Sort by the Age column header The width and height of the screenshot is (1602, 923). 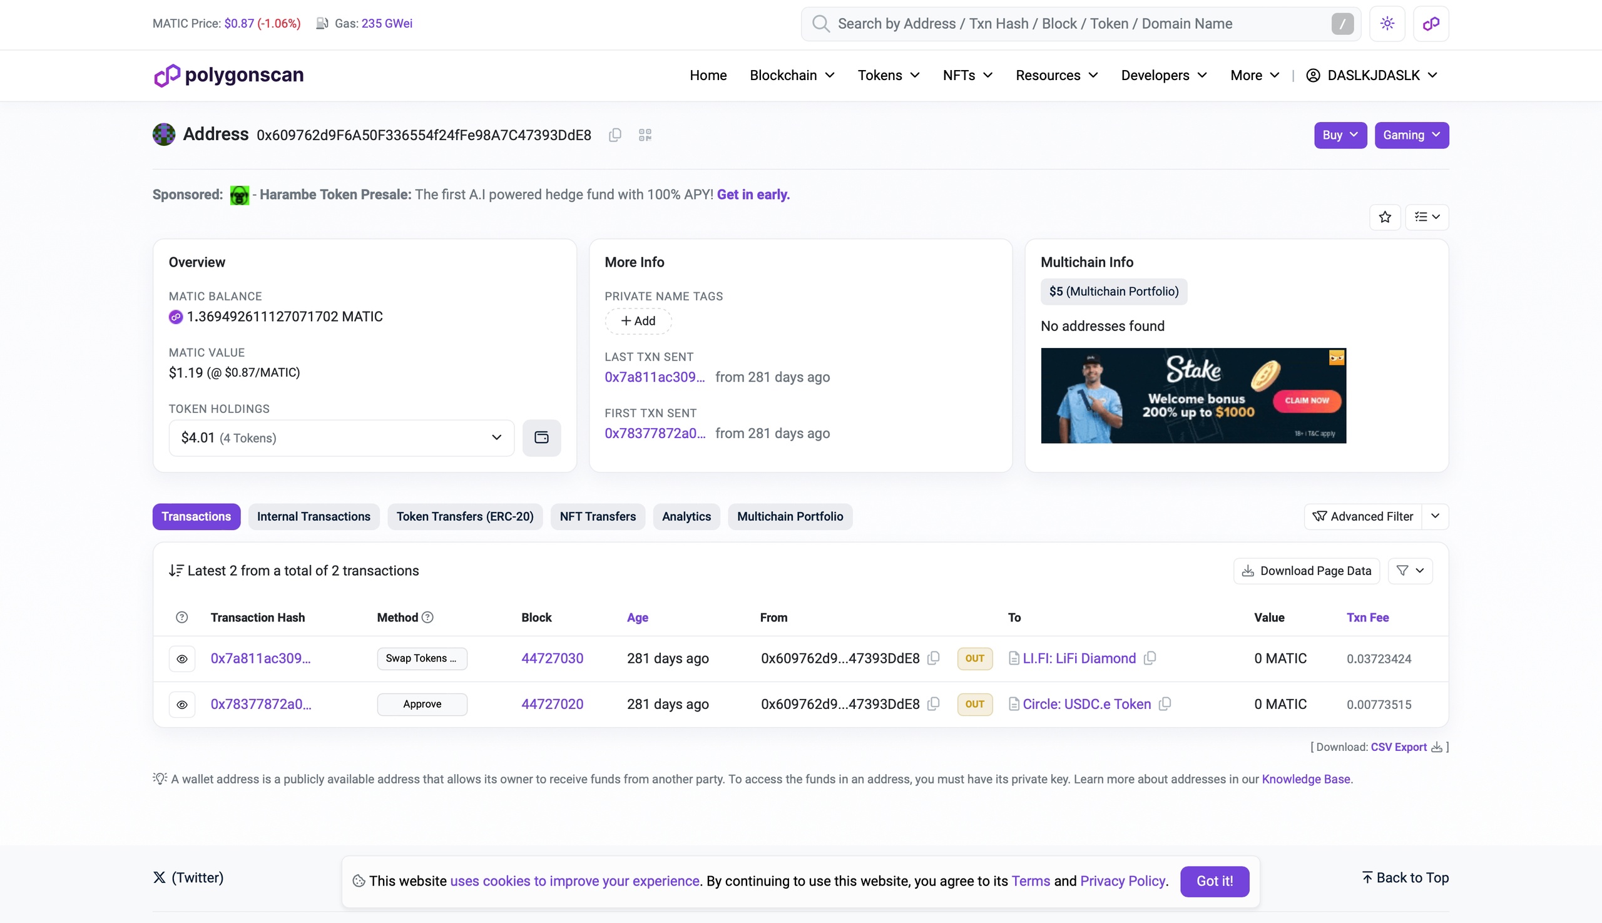637,618
